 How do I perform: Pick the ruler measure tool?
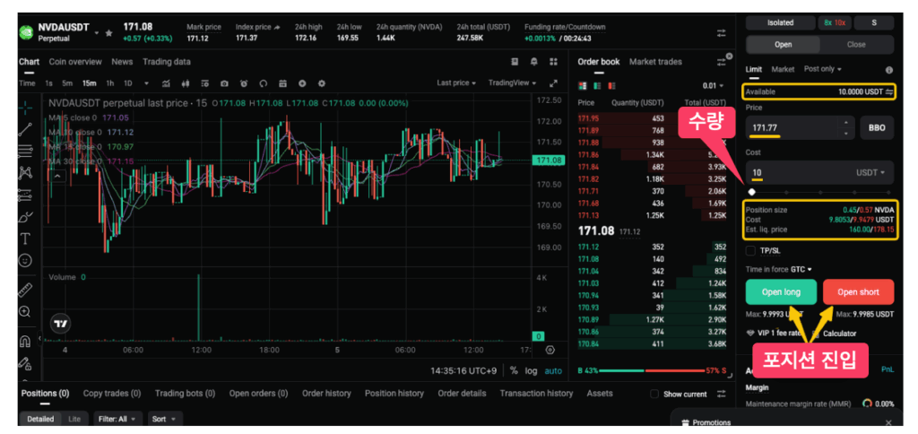(x=25, y=289)
